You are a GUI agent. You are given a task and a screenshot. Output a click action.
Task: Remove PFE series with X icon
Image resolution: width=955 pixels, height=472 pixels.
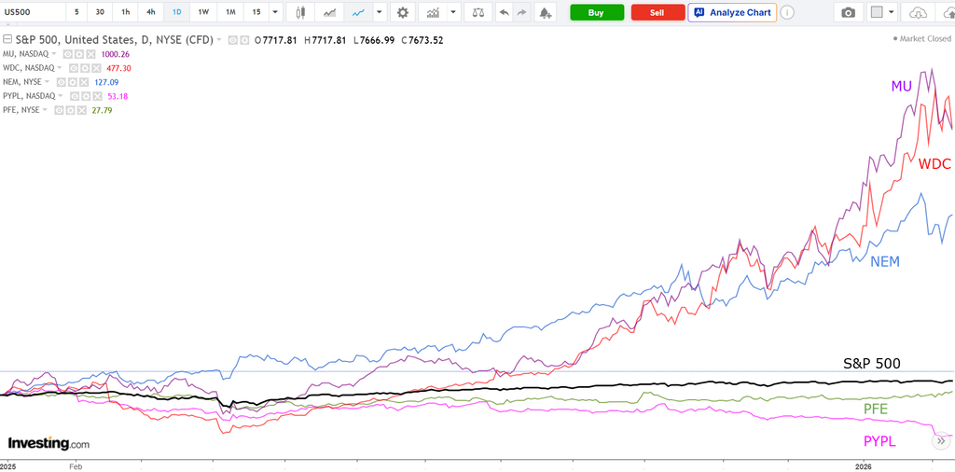(82, 110)
